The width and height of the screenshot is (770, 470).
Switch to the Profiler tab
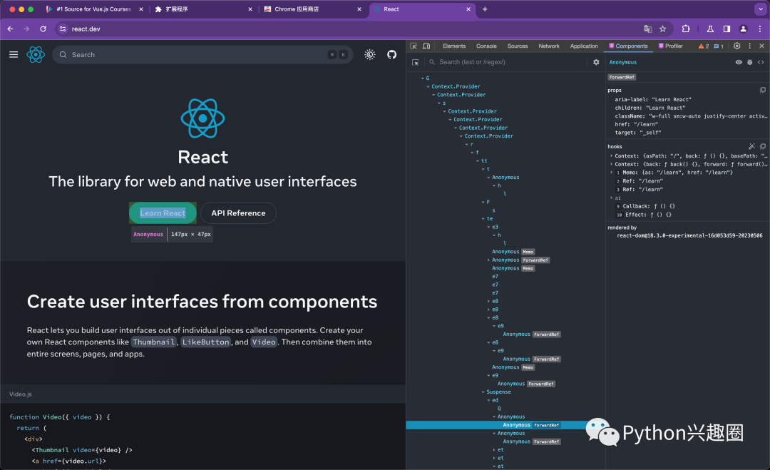click(x=671, y=46)
